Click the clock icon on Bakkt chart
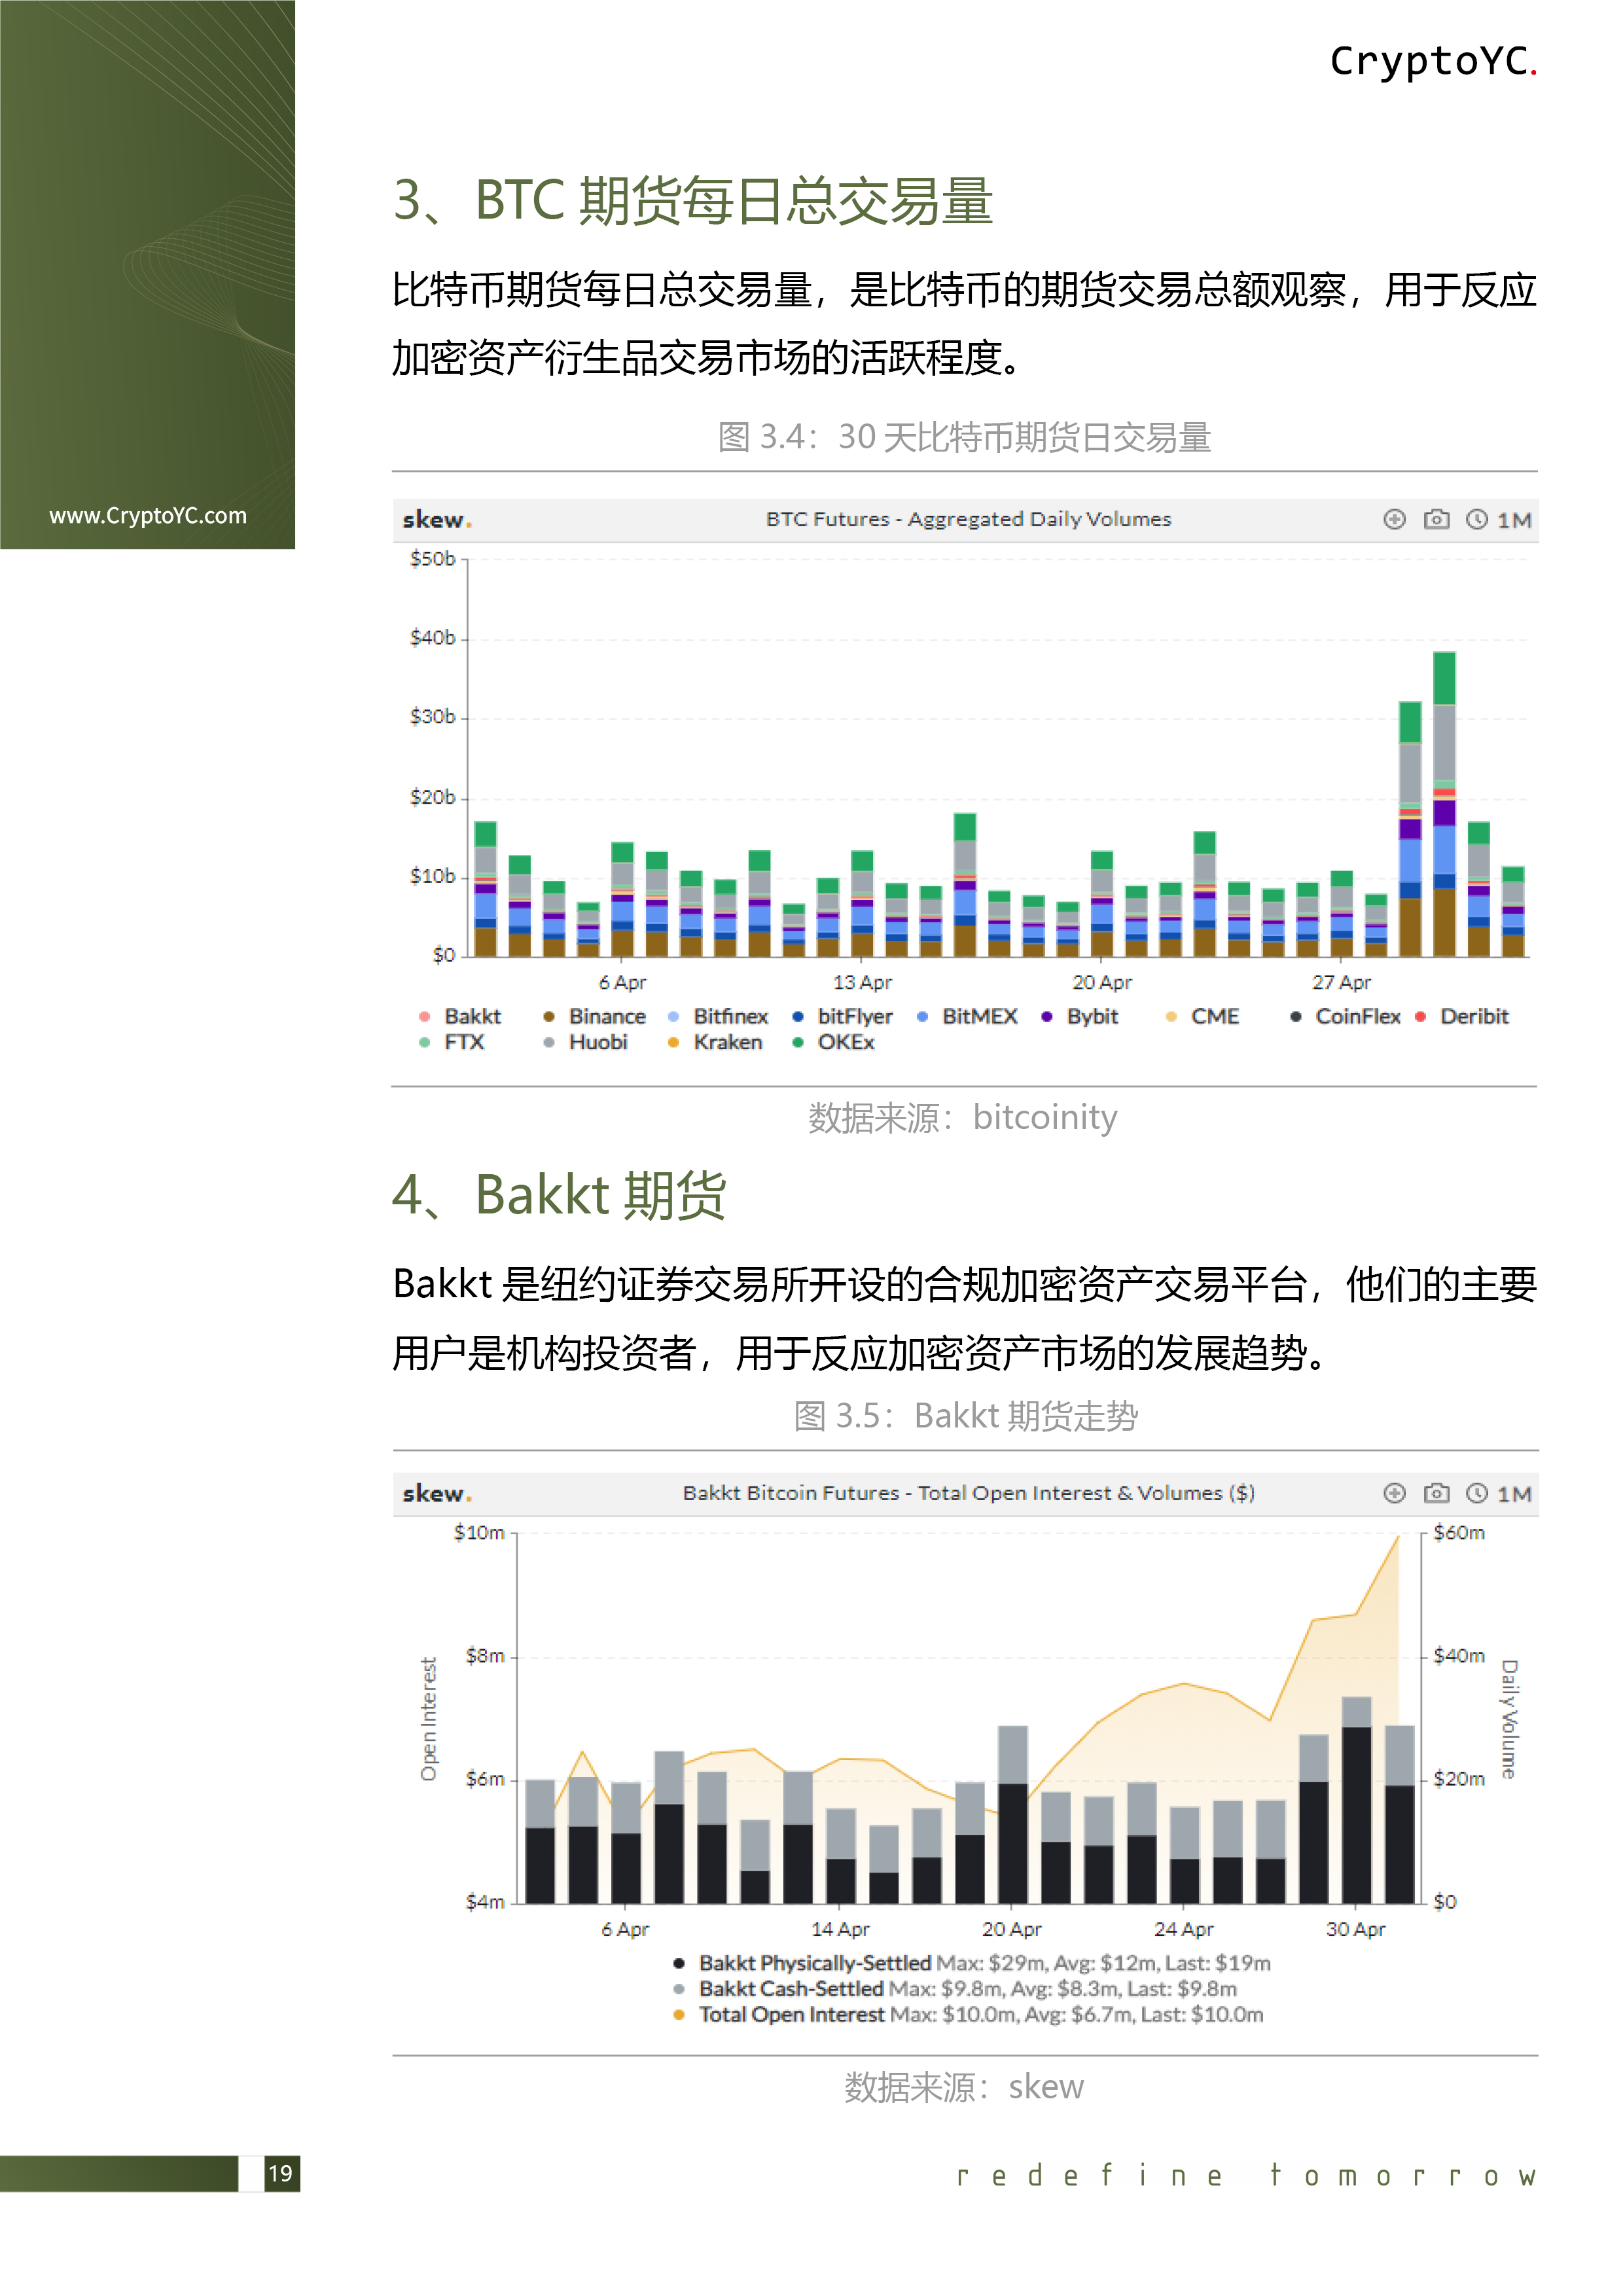The image size is (1623, 2296). [x=1476, y=1493]
